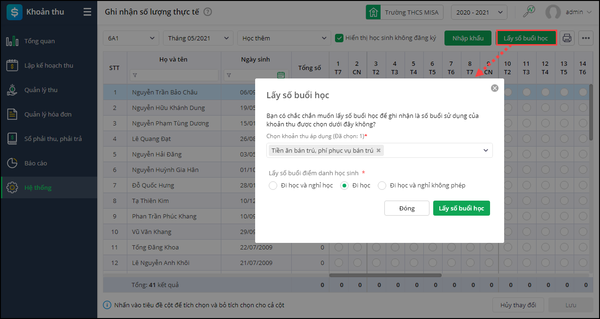Uncheck Hiển thị học sinh không đăng ký
This screenshot has height=319, width=600.
(339, 38)
